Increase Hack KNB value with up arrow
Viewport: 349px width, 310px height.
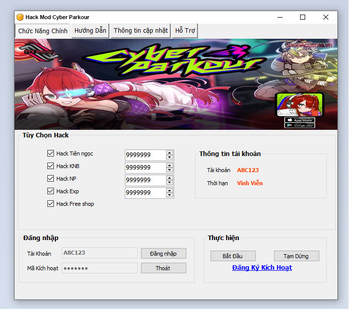click(170, 166)
